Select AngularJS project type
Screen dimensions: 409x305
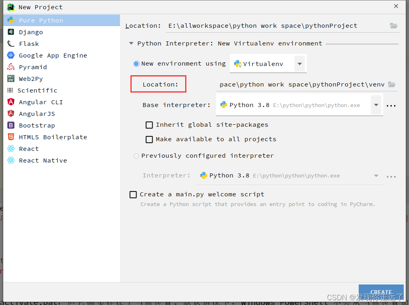pos(62,113)
